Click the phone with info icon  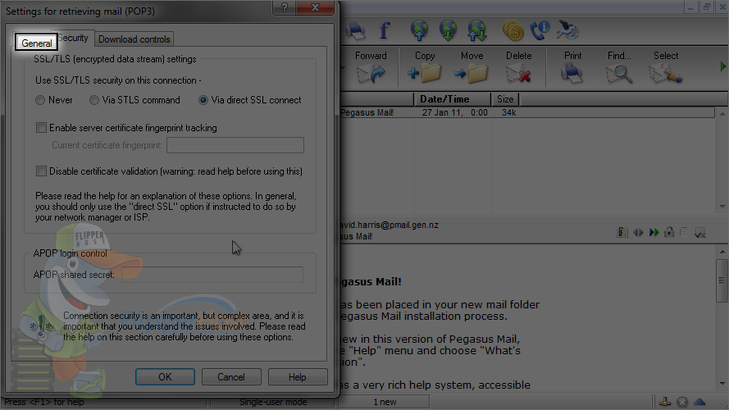[x=540, y=30]
